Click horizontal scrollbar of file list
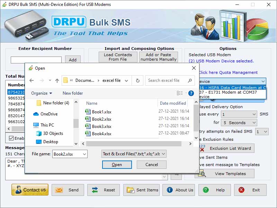277x208 pixels. tap(134, 144)
